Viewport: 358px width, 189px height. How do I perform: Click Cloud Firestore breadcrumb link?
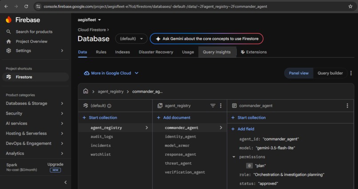tap(92, 30)
